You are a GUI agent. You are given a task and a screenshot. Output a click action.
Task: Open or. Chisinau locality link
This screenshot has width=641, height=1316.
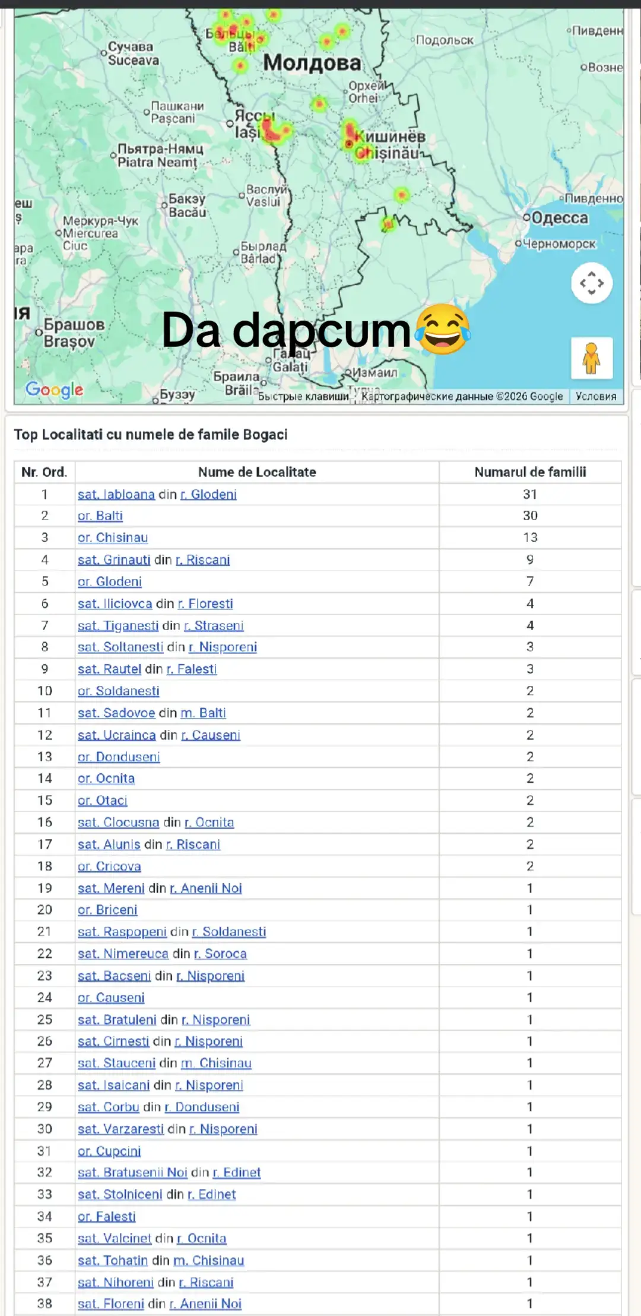click(x=113, y=537)
